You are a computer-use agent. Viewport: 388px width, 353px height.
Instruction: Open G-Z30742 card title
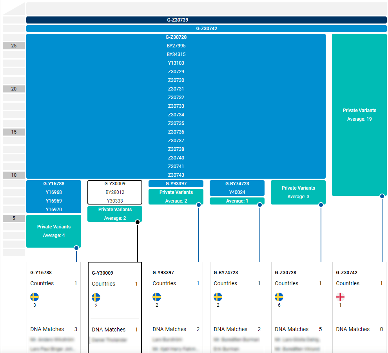point(346,273)
